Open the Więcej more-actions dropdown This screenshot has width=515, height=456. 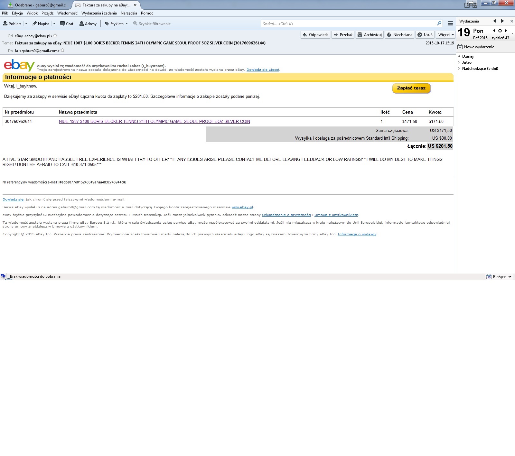[x=446, y=35]
